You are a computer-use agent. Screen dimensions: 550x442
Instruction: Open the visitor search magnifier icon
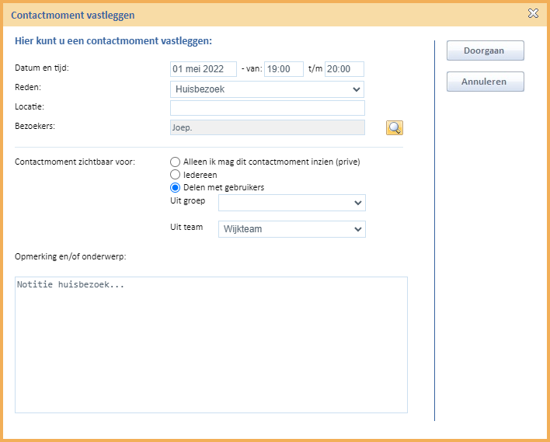(395, 127)
